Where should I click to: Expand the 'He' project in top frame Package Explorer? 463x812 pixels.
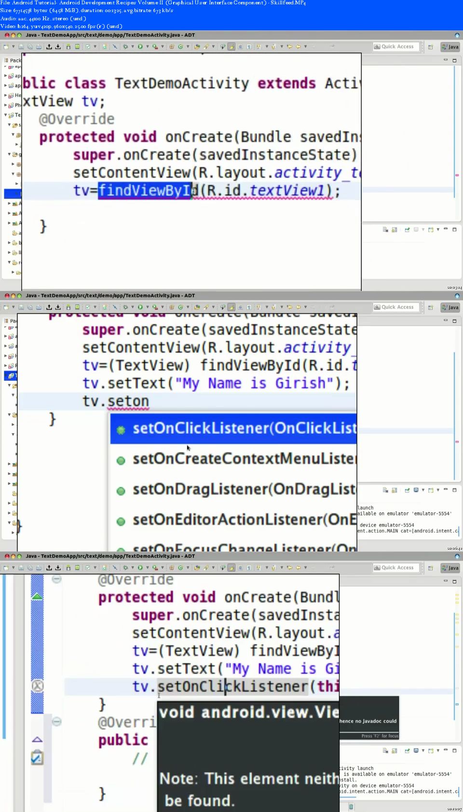(5, 95)
